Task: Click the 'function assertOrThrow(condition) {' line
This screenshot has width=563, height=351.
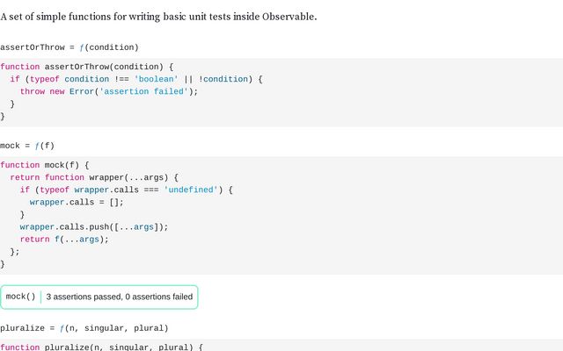Action: 87,67
